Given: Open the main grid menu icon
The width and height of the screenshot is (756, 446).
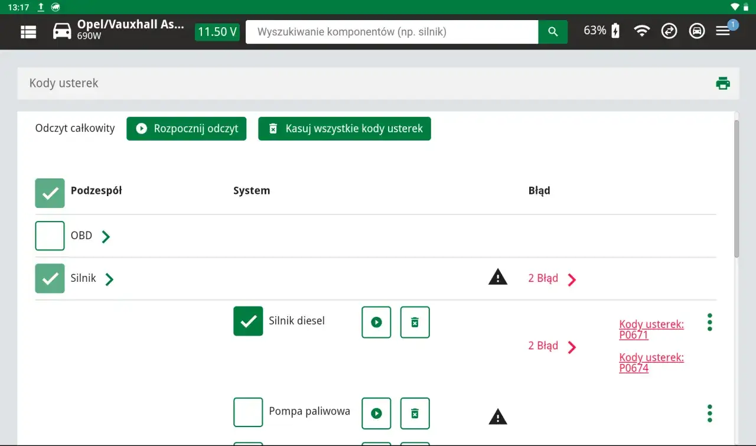Looking at the screenshot, I should coord(28,32).
